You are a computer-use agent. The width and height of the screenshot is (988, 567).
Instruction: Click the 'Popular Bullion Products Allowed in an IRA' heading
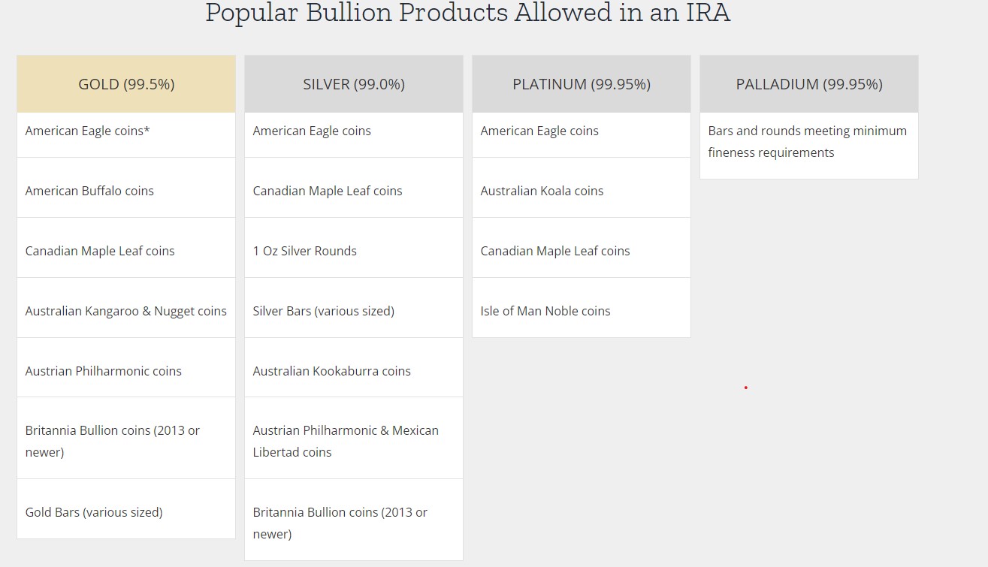click(468, 13)
